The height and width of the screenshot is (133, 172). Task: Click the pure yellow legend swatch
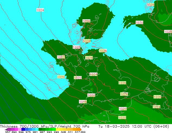click(x=58, y=129)
